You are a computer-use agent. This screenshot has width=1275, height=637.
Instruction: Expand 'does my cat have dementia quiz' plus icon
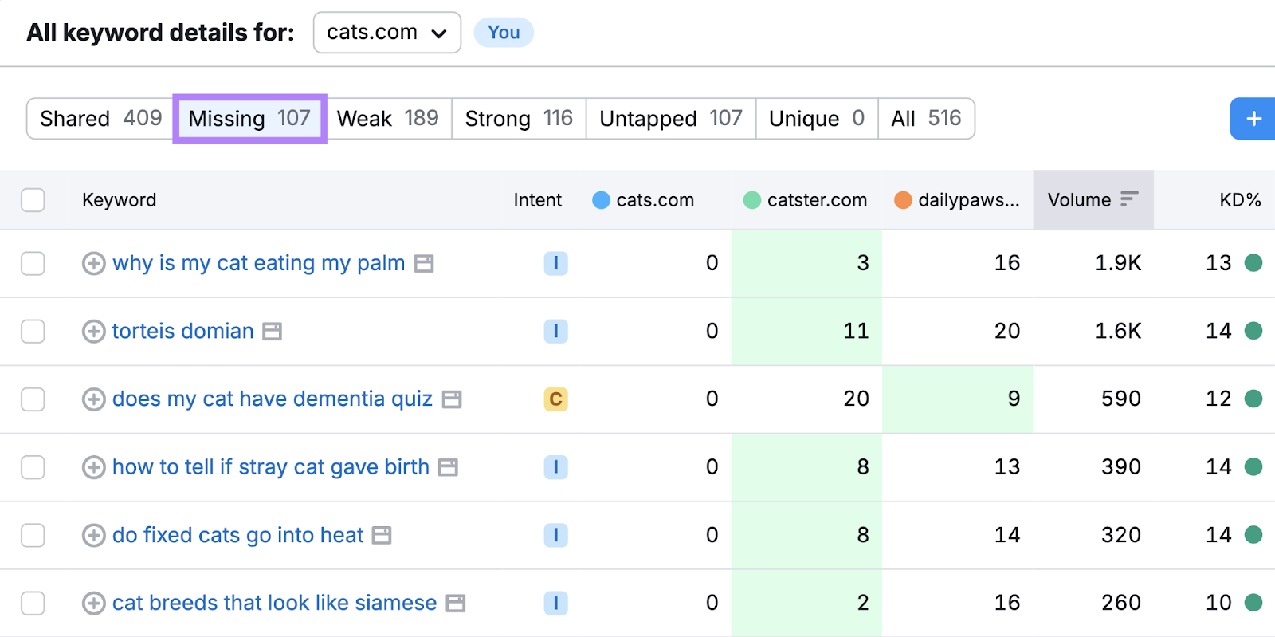94,399
